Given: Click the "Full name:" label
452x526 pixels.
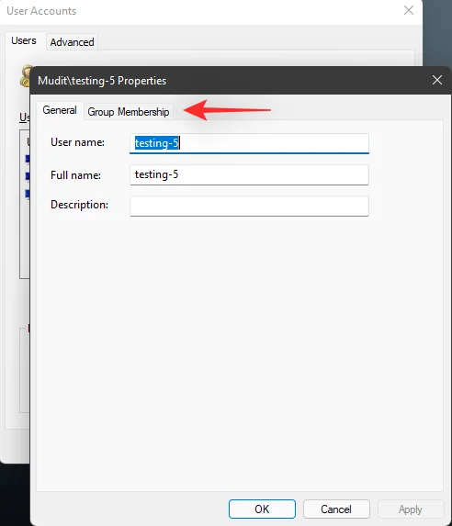Looking at the screenshot, I should pos(75,175).
